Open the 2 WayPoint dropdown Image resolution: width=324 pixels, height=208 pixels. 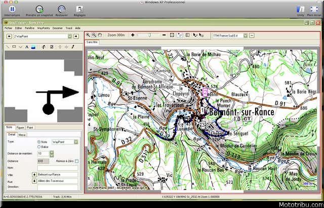click(x=70, y=36)
